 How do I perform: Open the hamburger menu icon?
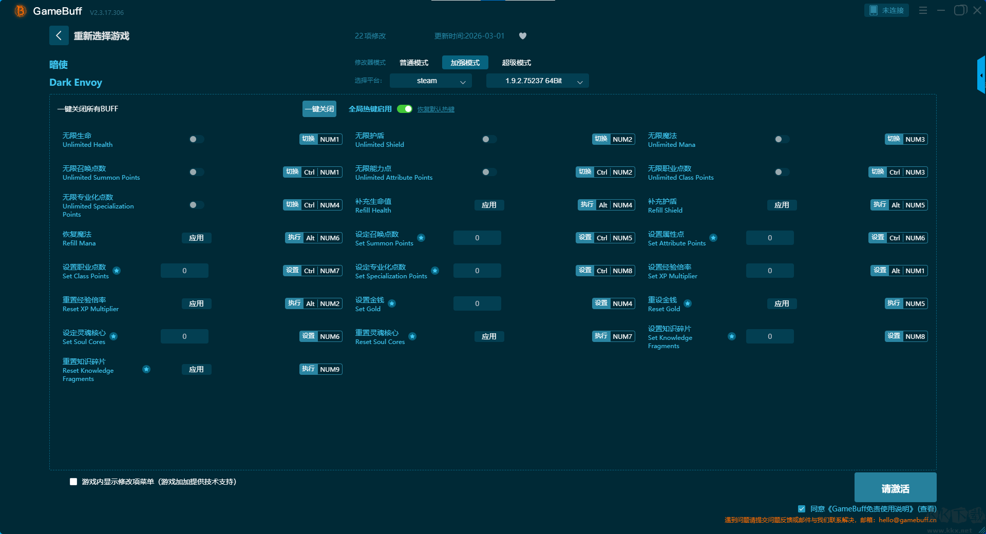tap(923, 10)
